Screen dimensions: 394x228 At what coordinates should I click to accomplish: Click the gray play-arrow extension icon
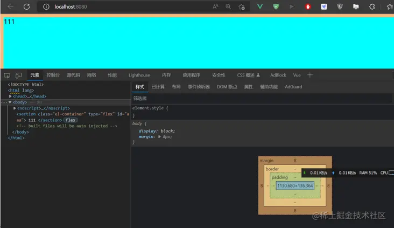pos(292,6)
